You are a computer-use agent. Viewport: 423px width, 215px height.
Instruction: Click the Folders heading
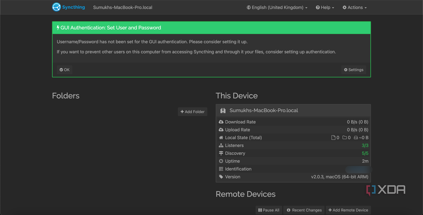66,96
